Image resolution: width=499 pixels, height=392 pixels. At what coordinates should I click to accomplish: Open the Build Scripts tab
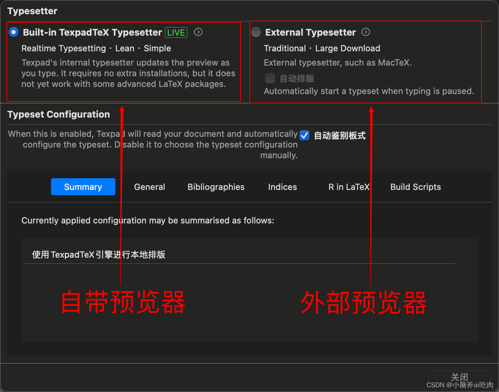[x=416, y=187]
